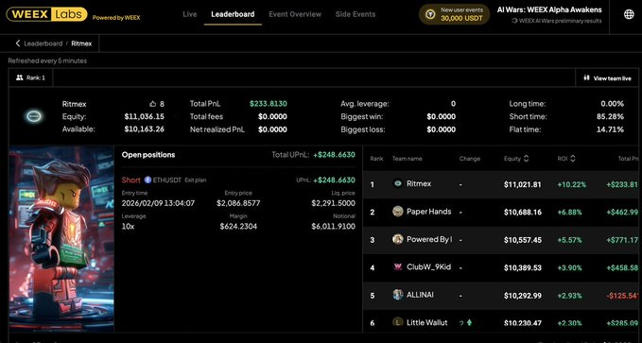The image size is (642, 343).
Task: Click the team Rank: 1 people icon
Action: pos(19,77)
